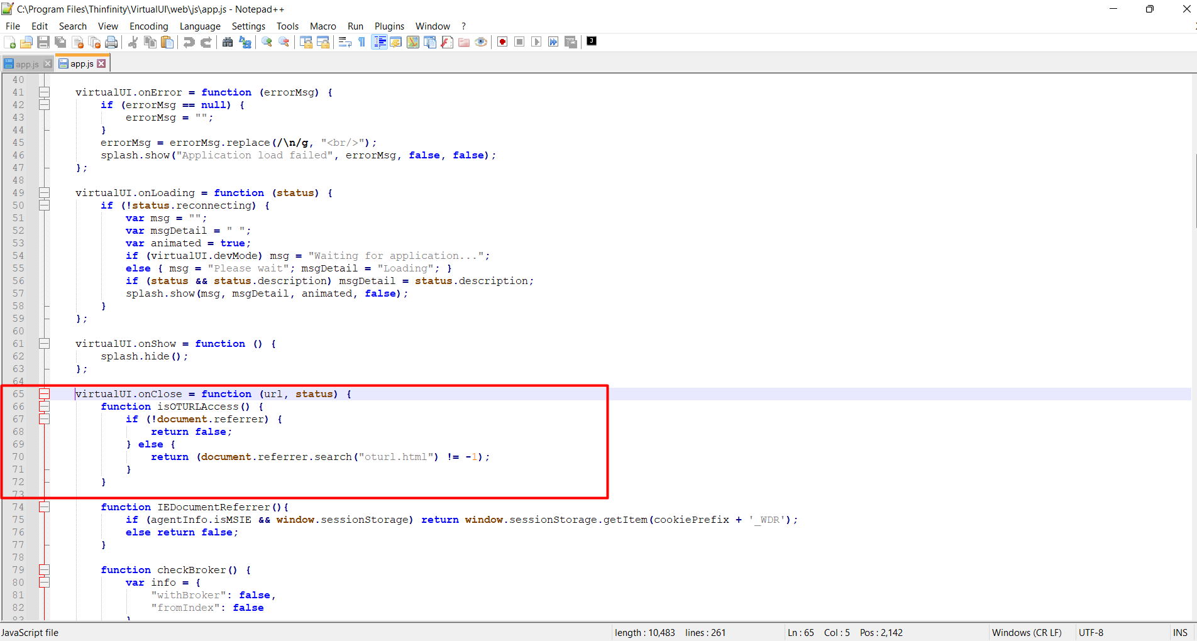Open the user defined language icon
This screenshot has height=641, width=1197.
pyautogui.click(x=396, y=42)
